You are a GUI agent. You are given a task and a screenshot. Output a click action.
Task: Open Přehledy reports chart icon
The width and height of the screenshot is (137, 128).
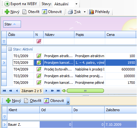pos(91,12)
